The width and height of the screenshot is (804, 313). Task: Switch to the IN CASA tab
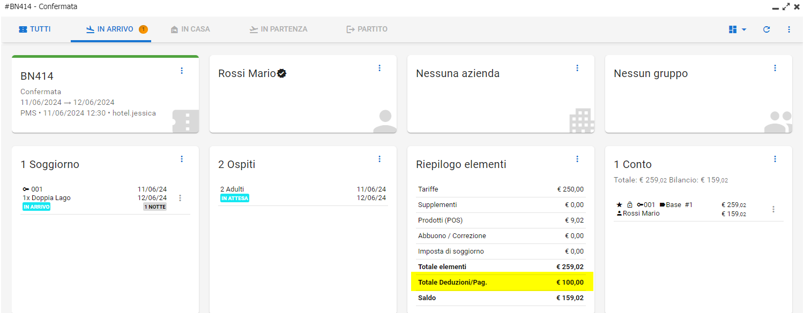[x=190, y=29]
